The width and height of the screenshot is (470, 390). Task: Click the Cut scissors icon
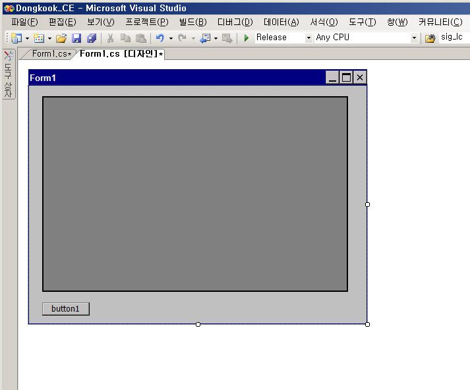pos(110,38)
